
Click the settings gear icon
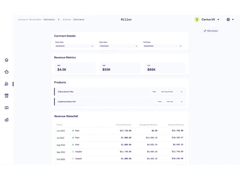coord(228,20)
